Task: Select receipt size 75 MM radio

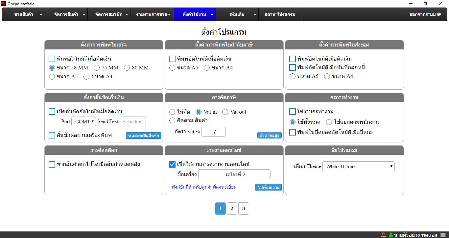Action: click(x=97, y=68)
